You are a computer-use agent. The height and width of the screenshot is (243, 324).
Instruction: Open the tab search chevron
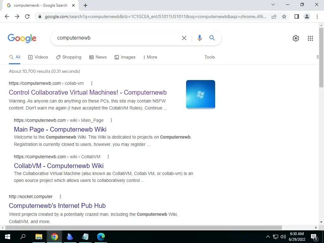click(273, 4)
